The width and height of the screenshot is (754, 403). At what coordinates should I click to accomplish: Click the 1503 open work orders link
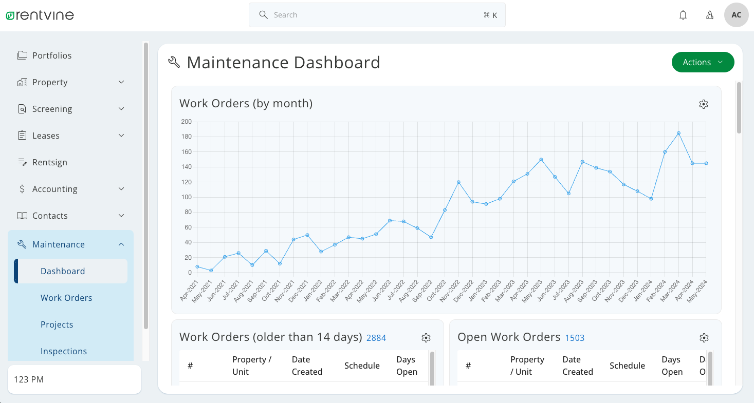575,337
